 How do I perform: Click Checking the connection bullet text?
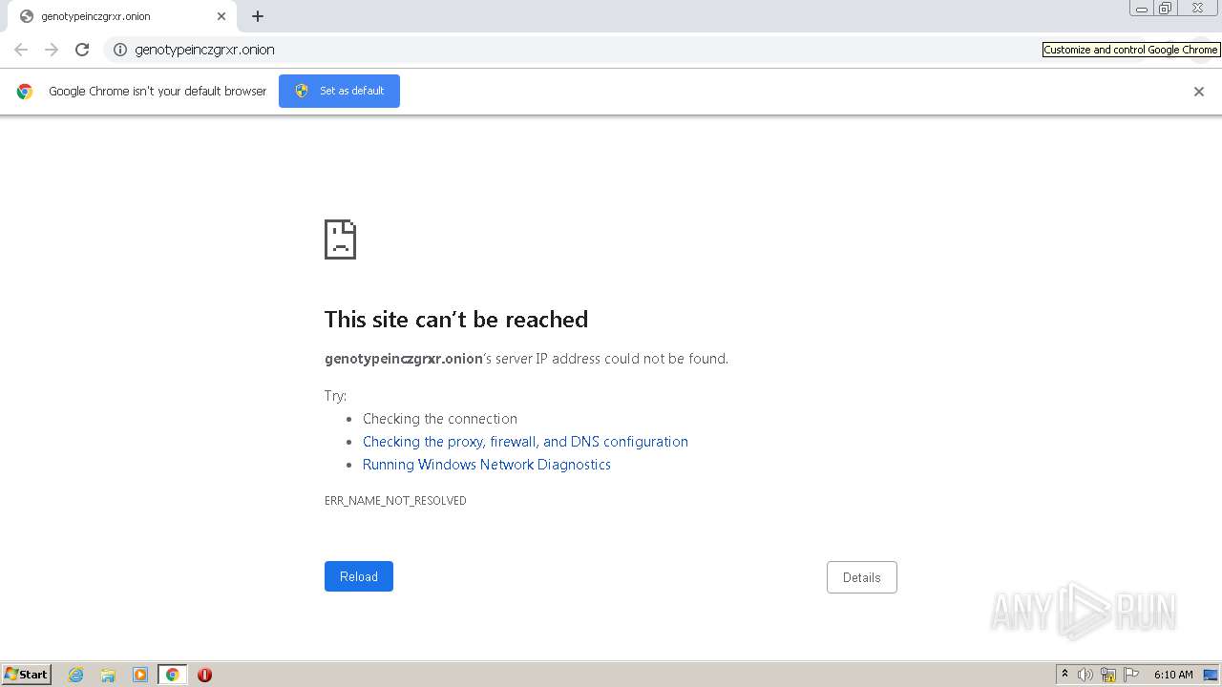(440, 419)
